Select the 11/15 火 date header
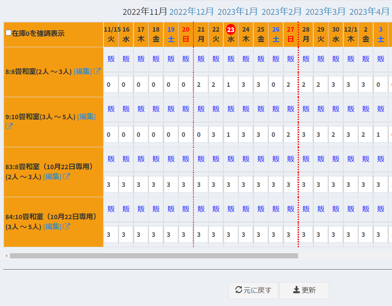Image resolution: width=392 pixels, height=306 pixels. click(111, 34)
